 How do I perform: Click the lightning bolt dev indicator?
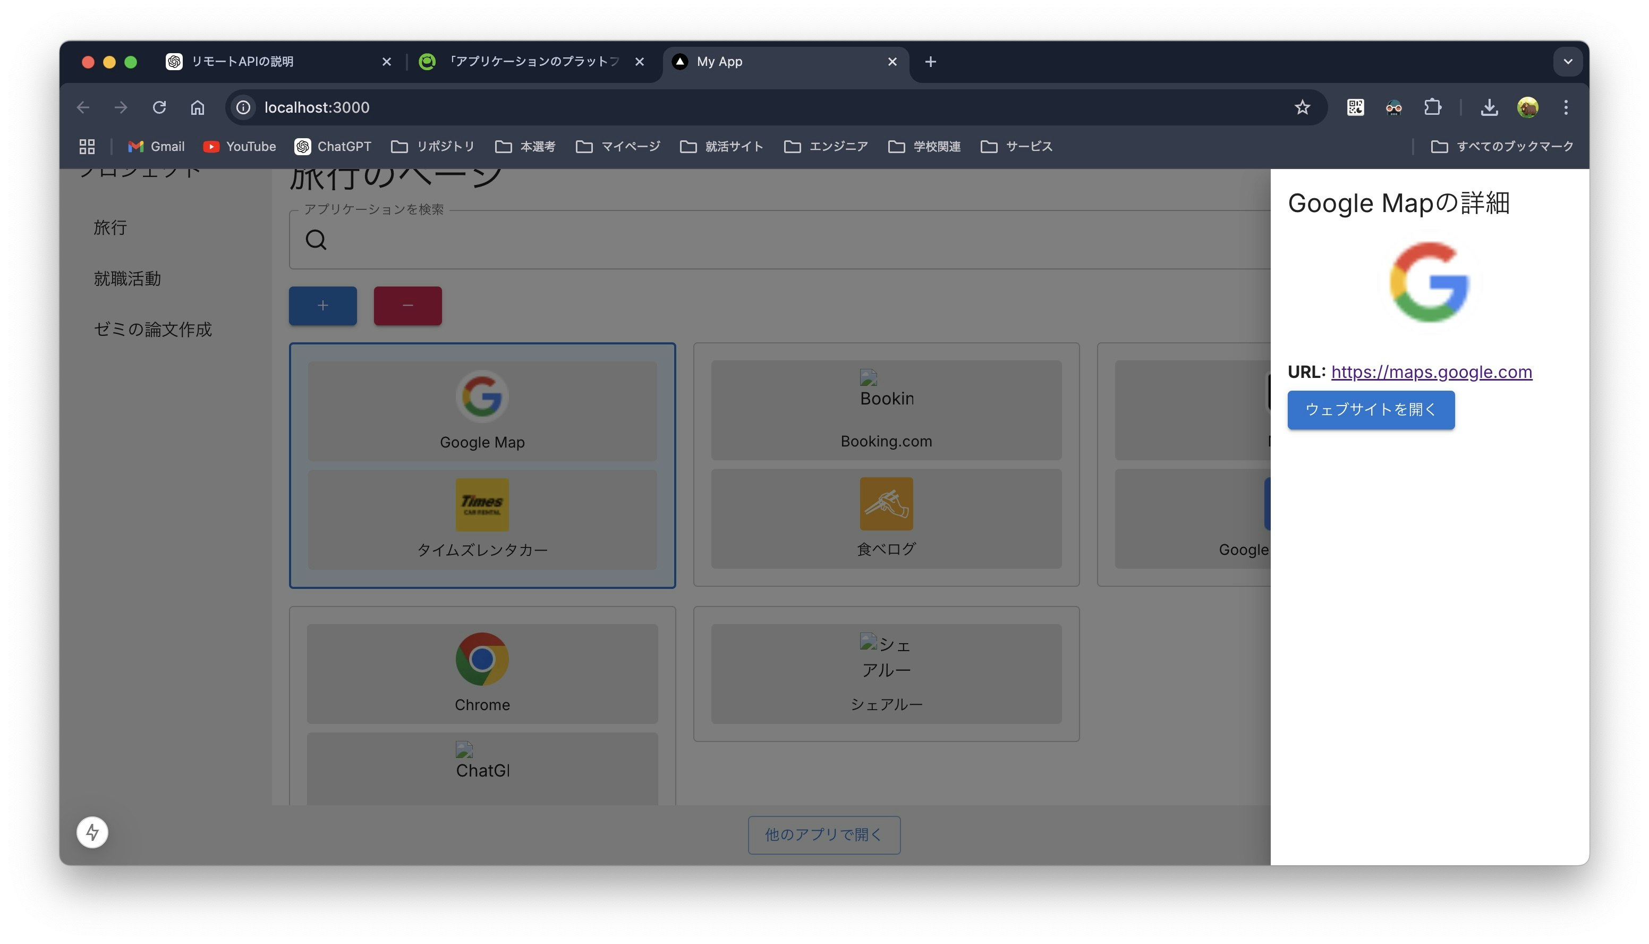click(92, 832)
